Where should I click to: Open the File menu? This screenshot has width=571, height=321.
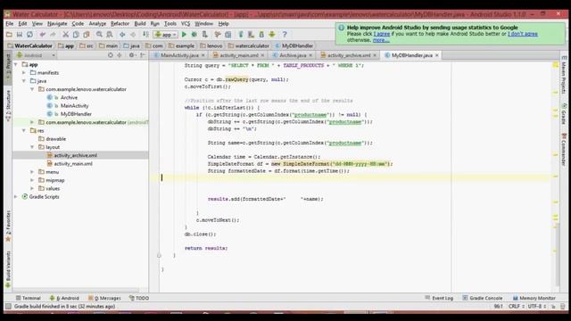pyautogui.click(x=10, y=24)
